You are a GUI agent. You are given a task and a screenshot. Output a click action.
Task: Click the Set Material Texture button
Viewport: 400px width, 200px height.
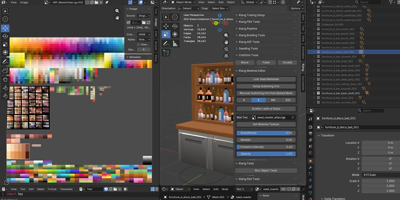[x=266, y=124]
